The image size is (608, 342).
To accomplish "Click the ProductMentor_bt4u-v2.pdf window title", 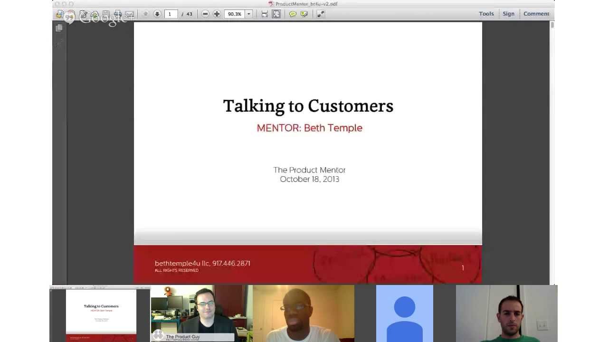I will click(x=306, y=4).
